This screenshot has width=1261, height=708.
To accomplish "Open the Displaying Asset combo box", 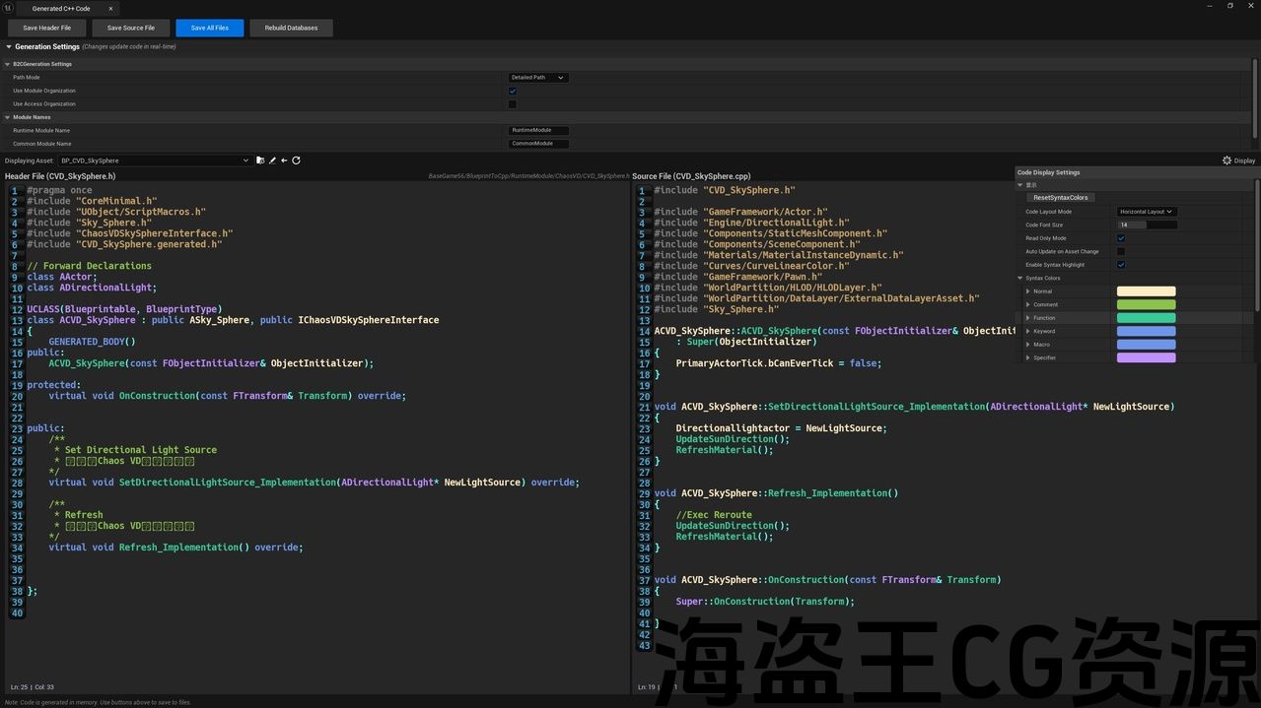I will pyautogui.click(x=154, y=161).
